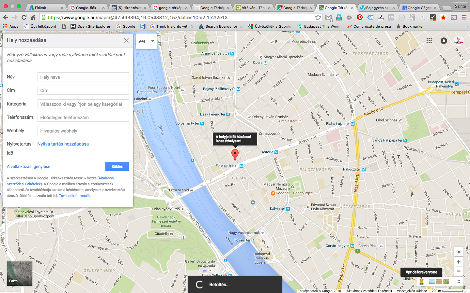Open the Google apps grid icon

[429, 41]
